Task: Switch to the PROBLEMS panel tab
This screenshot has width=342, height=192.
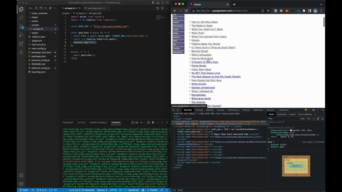Action: pyautogui.click(x=68, y=122)
